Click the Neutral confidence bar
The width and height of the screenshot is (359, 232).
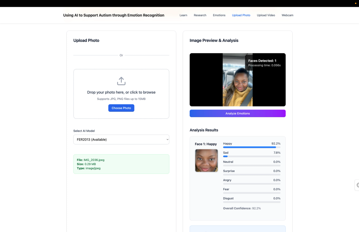pyautogui.click(x=252, y=166)
